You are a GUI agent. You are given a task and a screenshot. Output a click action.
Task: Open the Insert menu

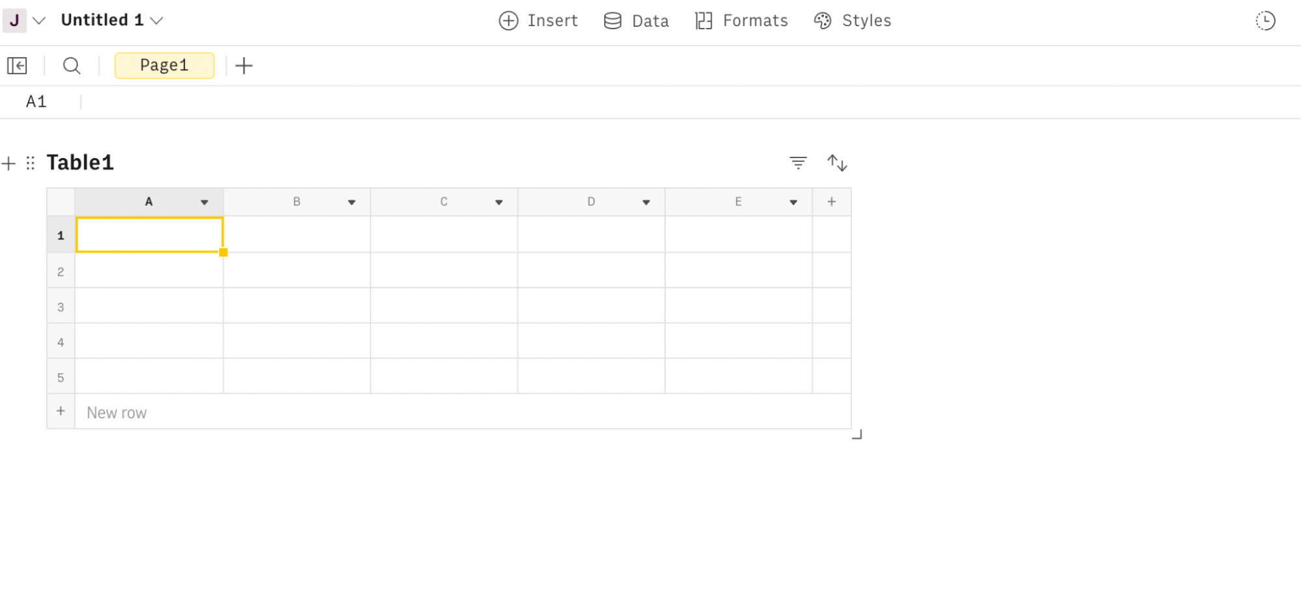coord(538,21)
